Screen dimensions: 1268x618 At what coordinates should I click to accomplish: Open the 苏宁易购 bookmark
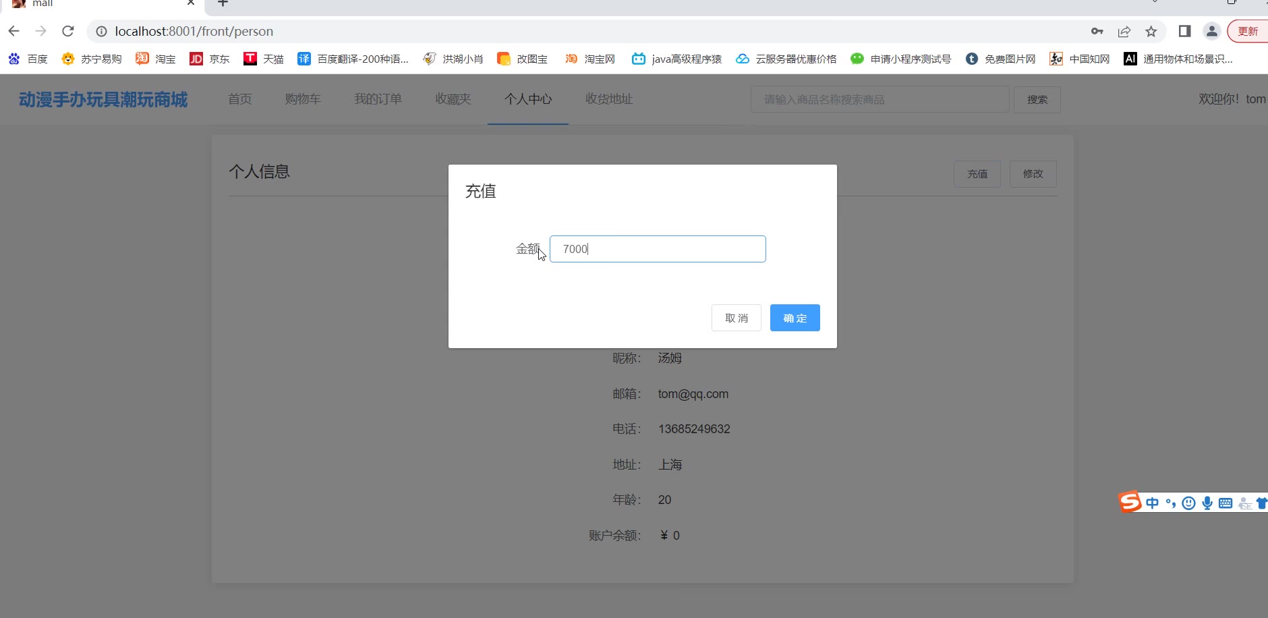(x=92, y=59)
